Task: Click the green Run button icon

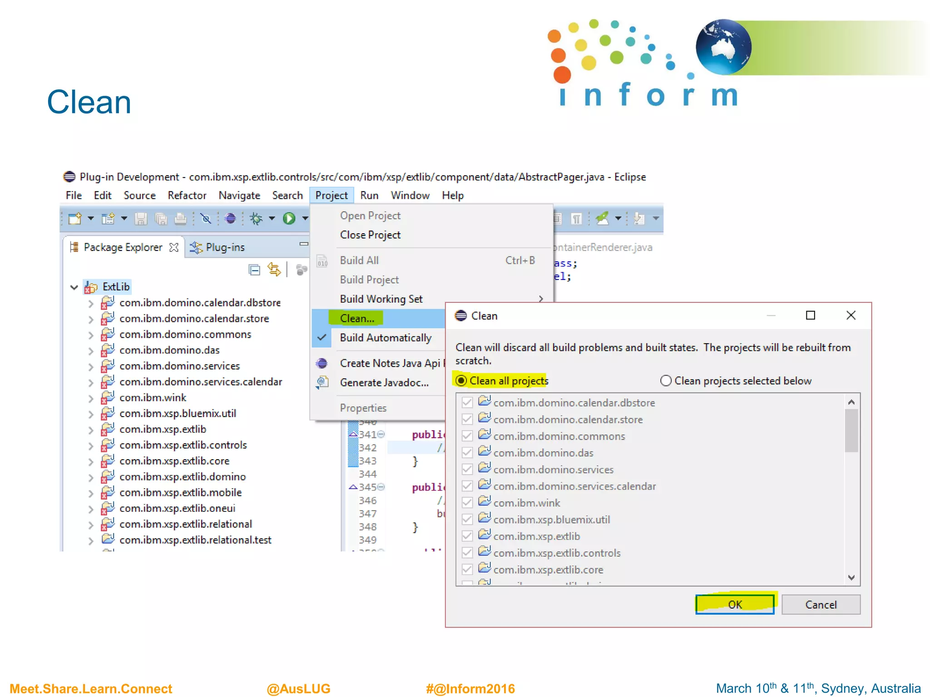Action: tap(289, 219)
